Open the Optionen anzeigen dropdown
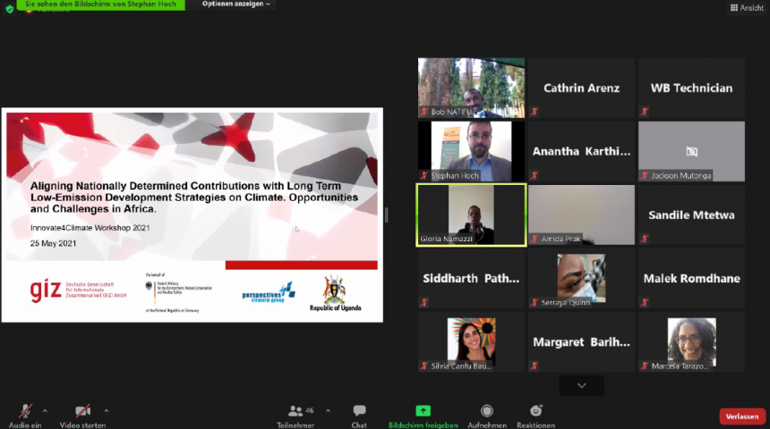The image size is (770, 429). [236, 4]
